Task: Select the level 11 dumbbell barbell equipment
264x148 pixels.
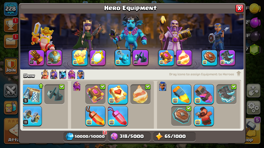Action: click(32, 116)
